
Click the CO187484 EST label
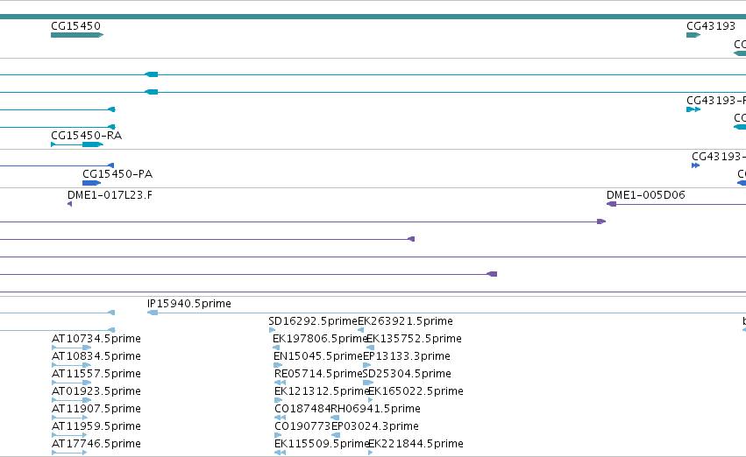click(302, 409)
